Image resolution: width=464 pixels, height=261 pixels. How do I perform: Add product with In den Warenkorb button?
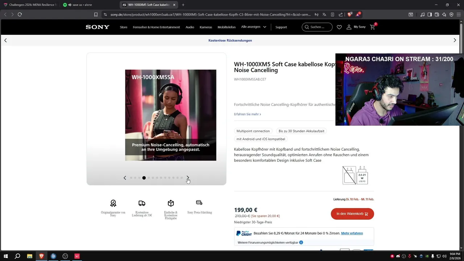coord(352,214)
